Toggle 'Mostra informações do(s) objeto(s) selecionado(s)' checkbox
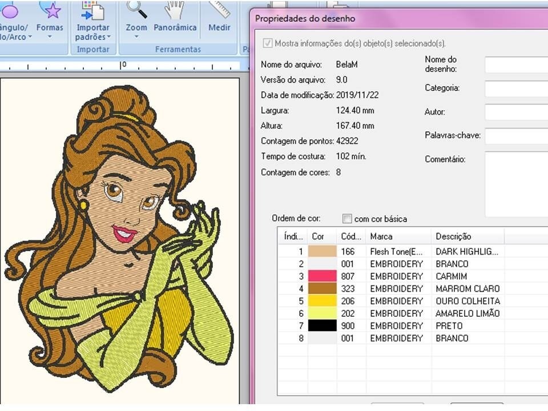 267,43
